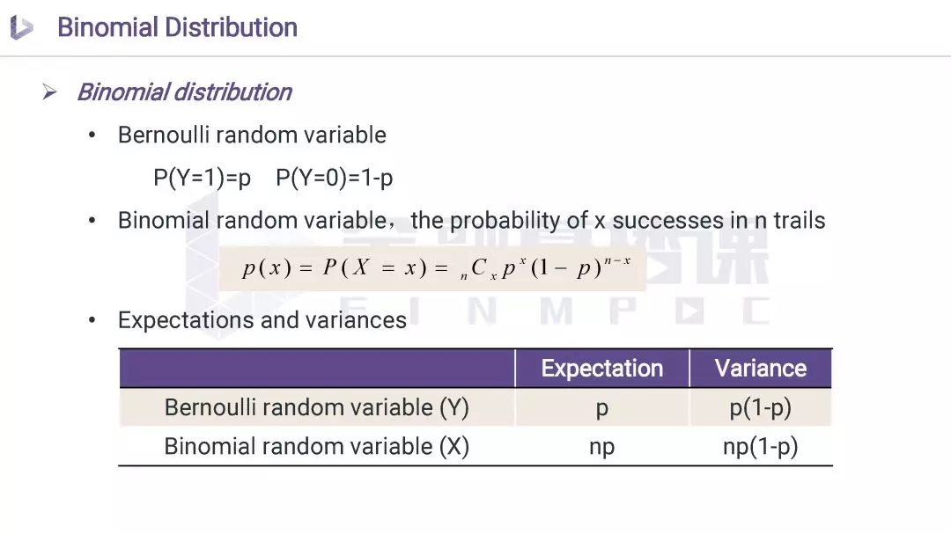Image resolution: width=951 pixels, height=534 pixels.
Task: Click the P(Y=0)=1-p expression
Action: coord(334,178)
